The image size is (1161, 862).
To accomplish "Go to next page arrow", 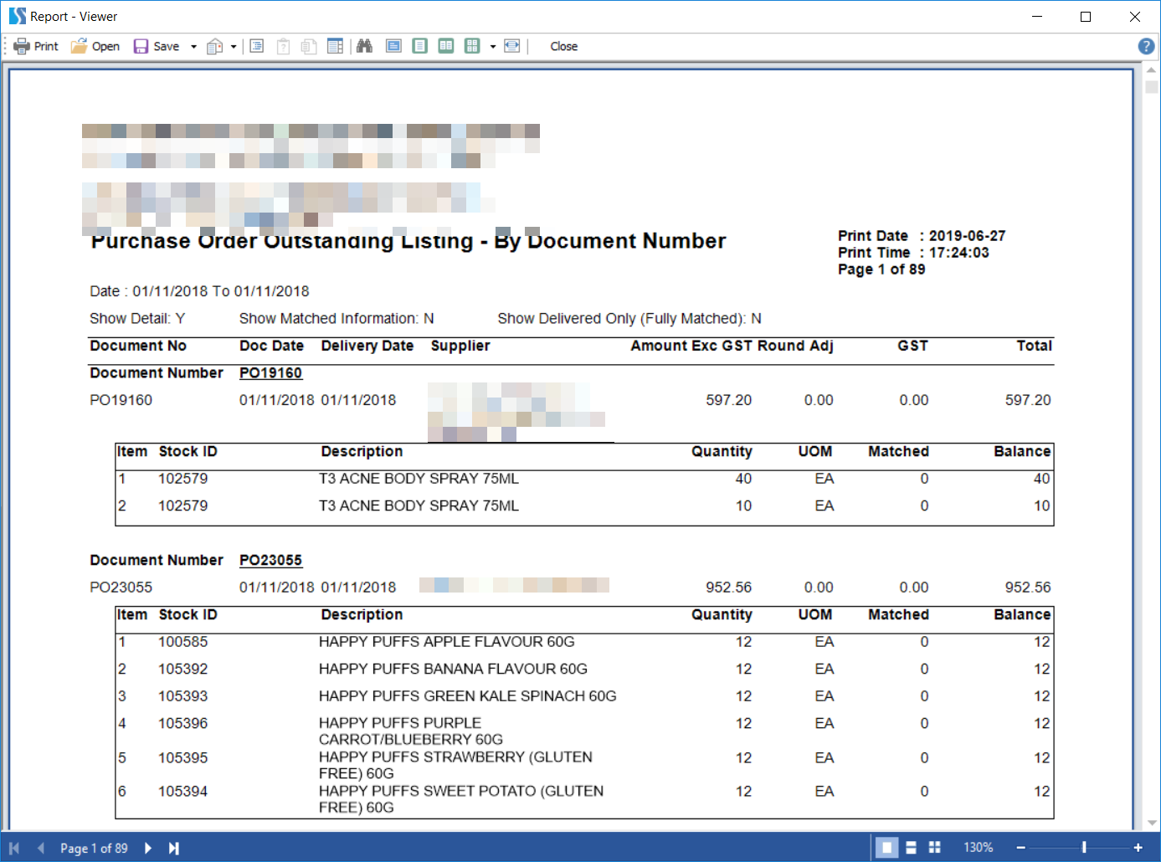I will (x=148, y=848).
